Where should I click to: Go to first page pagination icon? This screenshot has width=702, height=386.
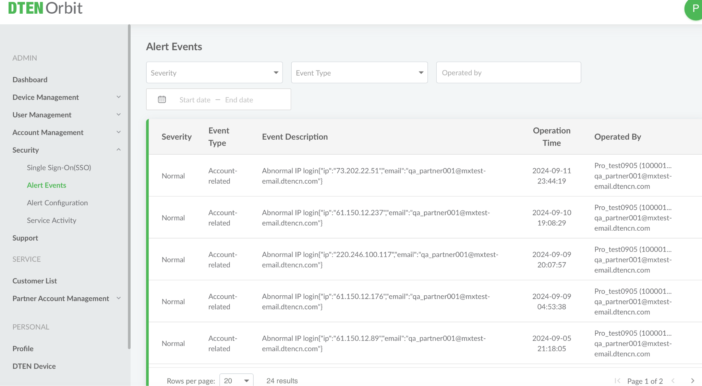(x=617, y=381)
